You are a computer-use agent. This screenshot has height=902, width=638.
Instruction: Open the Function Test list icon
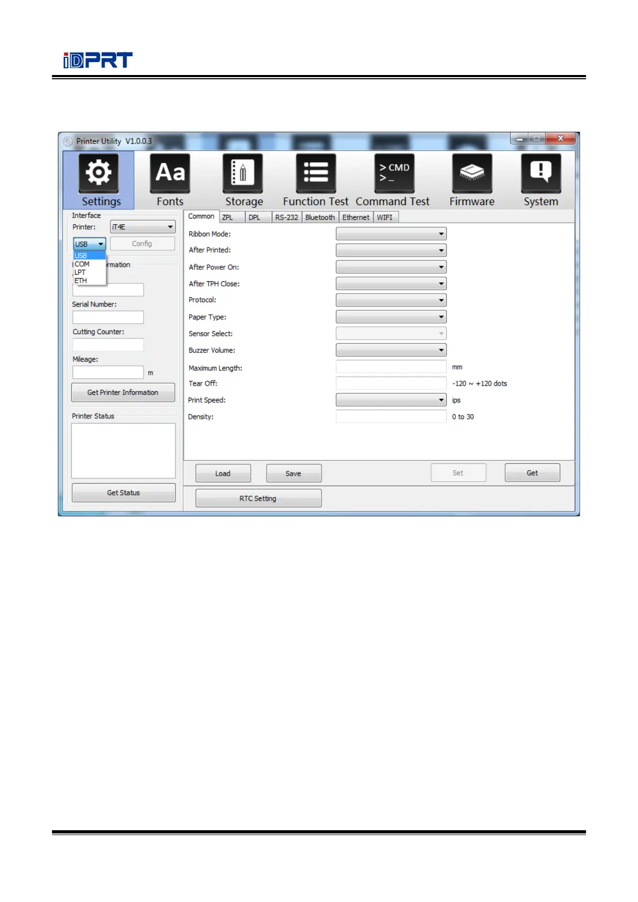point(316,174)
